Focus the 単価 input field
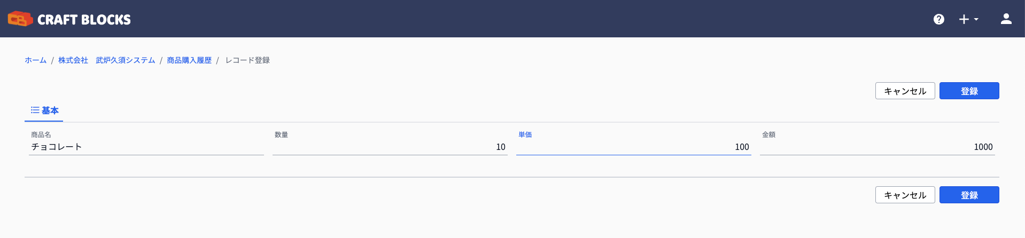Image resolution: width=1025 pixels, height=238 pixels. pos(634,147)
